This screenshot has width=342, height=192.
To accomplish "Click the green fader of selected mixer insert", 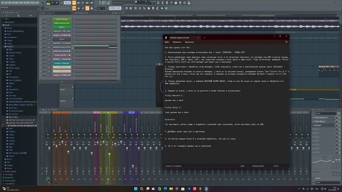I will click(109, 154).
